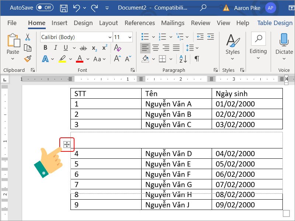Click the Clear All Formatting icon
Screen dimensions: 295x221
click(x=117, y=48)
